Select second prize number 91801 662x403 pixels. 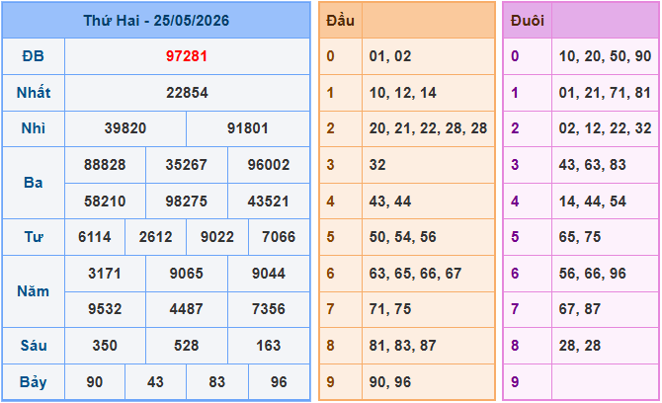[248, 128]
